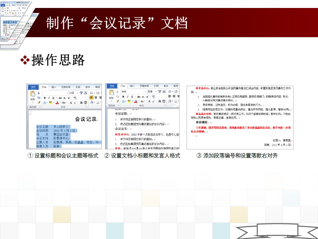Screen dimensions: 318x239
Task: Click Character Shading icon in step ① screenshot
Action: [81, 103]
